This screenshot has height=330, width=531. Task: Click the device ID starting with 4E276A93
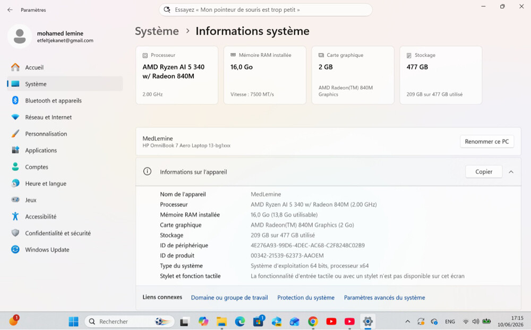click(307, 246)
